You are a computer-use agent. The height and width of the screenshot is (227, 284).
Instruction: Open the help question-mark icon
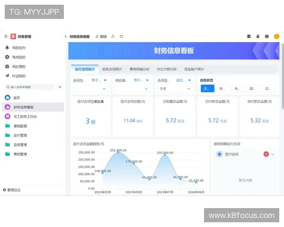point(267,36)
